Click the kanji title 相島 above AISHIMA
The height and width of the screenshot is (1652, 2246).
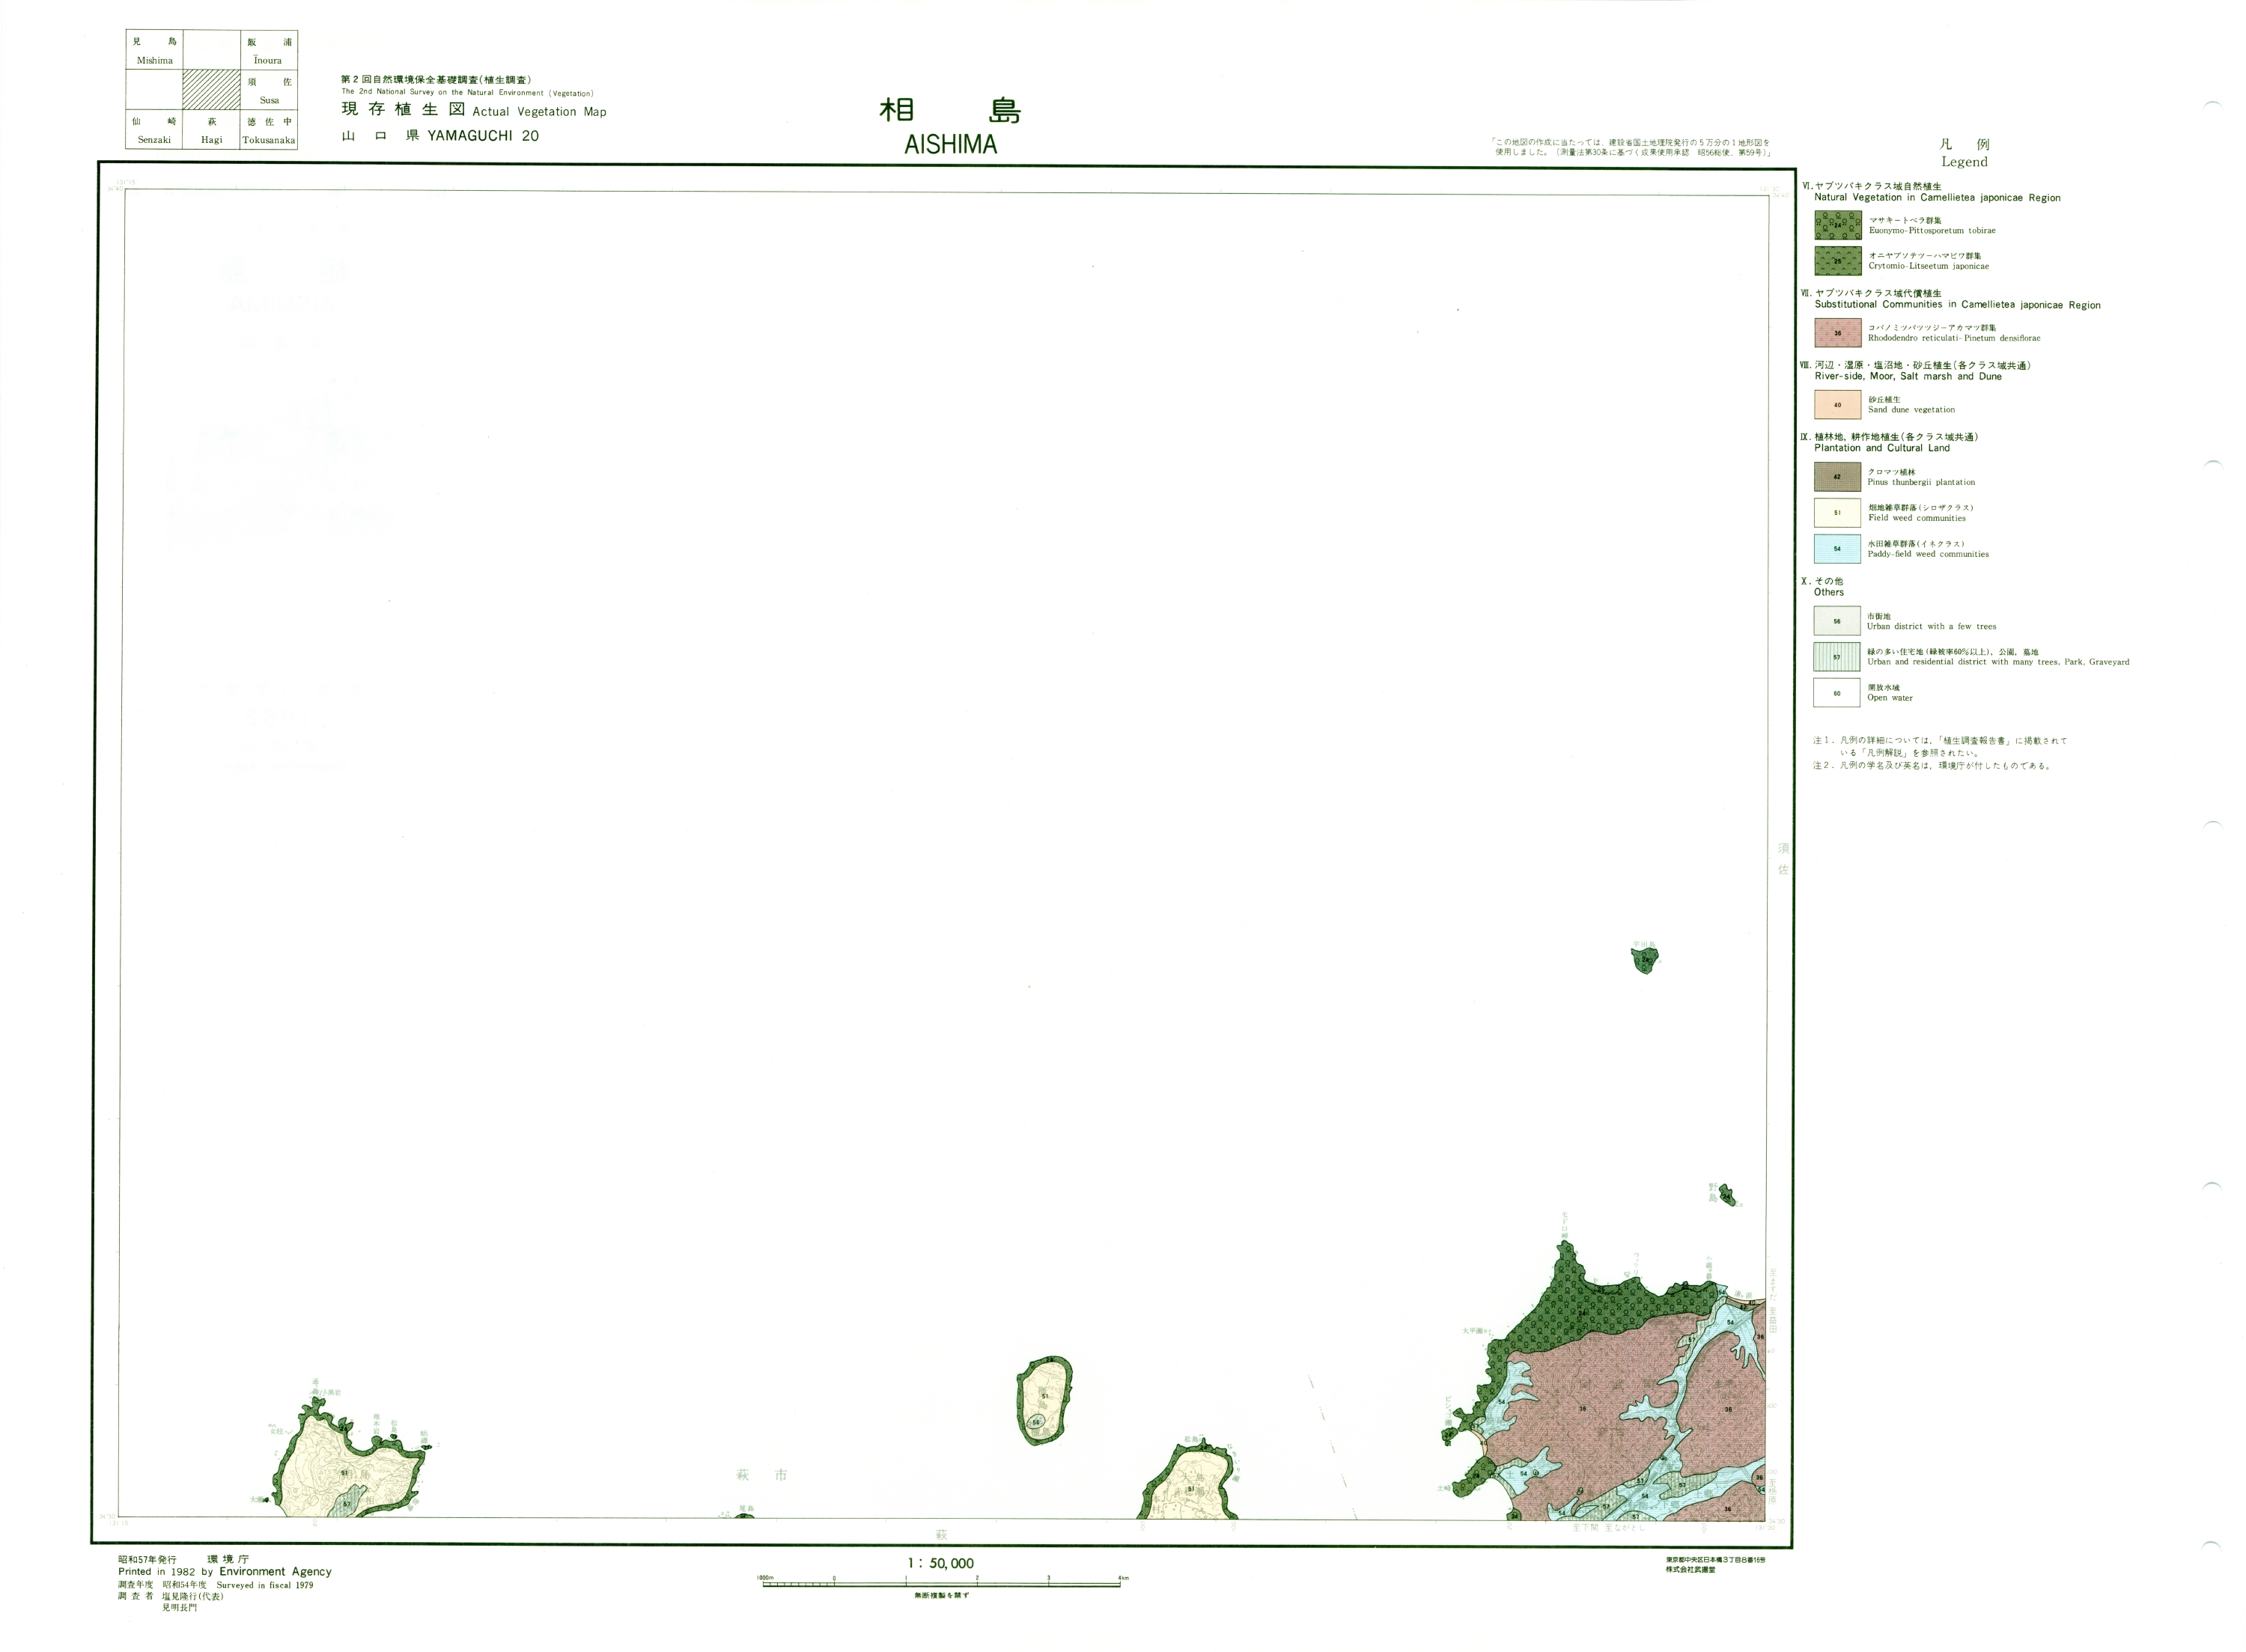(x=950, y=110)
